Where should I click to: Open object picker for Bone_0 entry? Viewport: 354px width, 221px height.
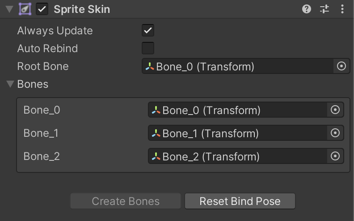point(335,110)
